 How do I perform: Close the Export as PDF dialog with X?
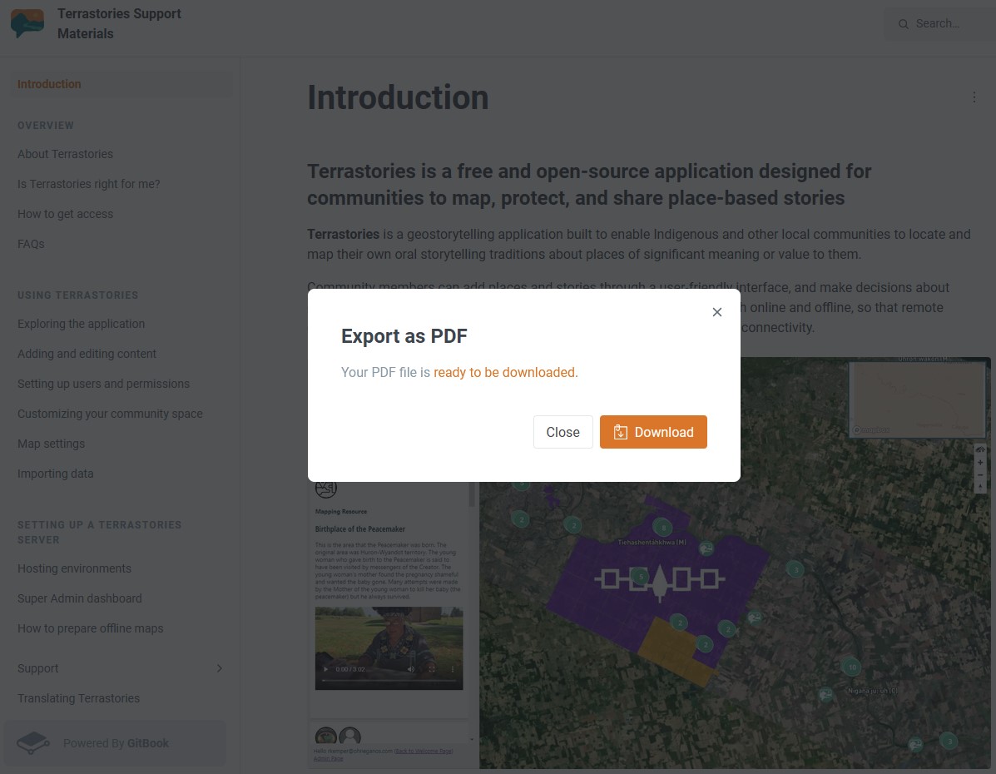click(717, 312)
